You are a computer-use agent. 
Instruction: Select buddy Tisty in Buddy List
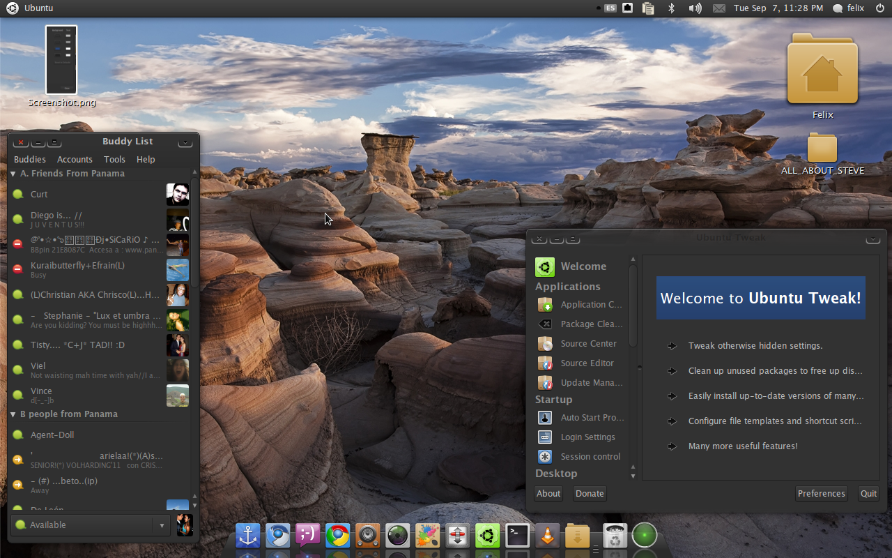click(100, 345)
